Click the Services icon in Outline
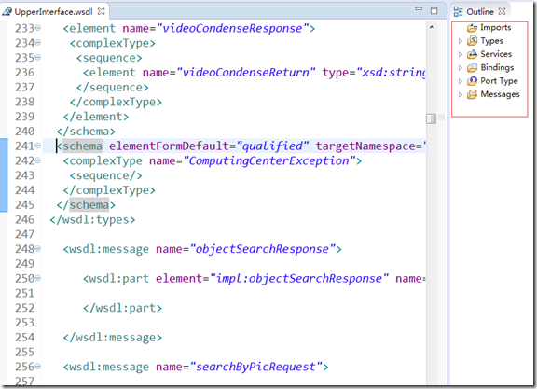The width and height of the screenshot is (537, 389). point(473,54)
